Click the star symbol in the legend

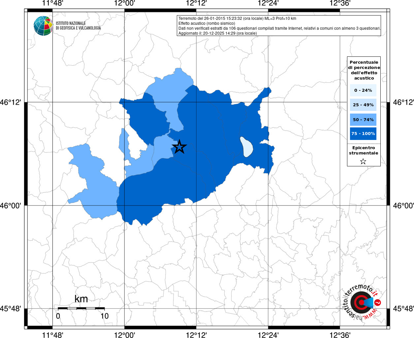pyautogui.click(x=363, y=161)
